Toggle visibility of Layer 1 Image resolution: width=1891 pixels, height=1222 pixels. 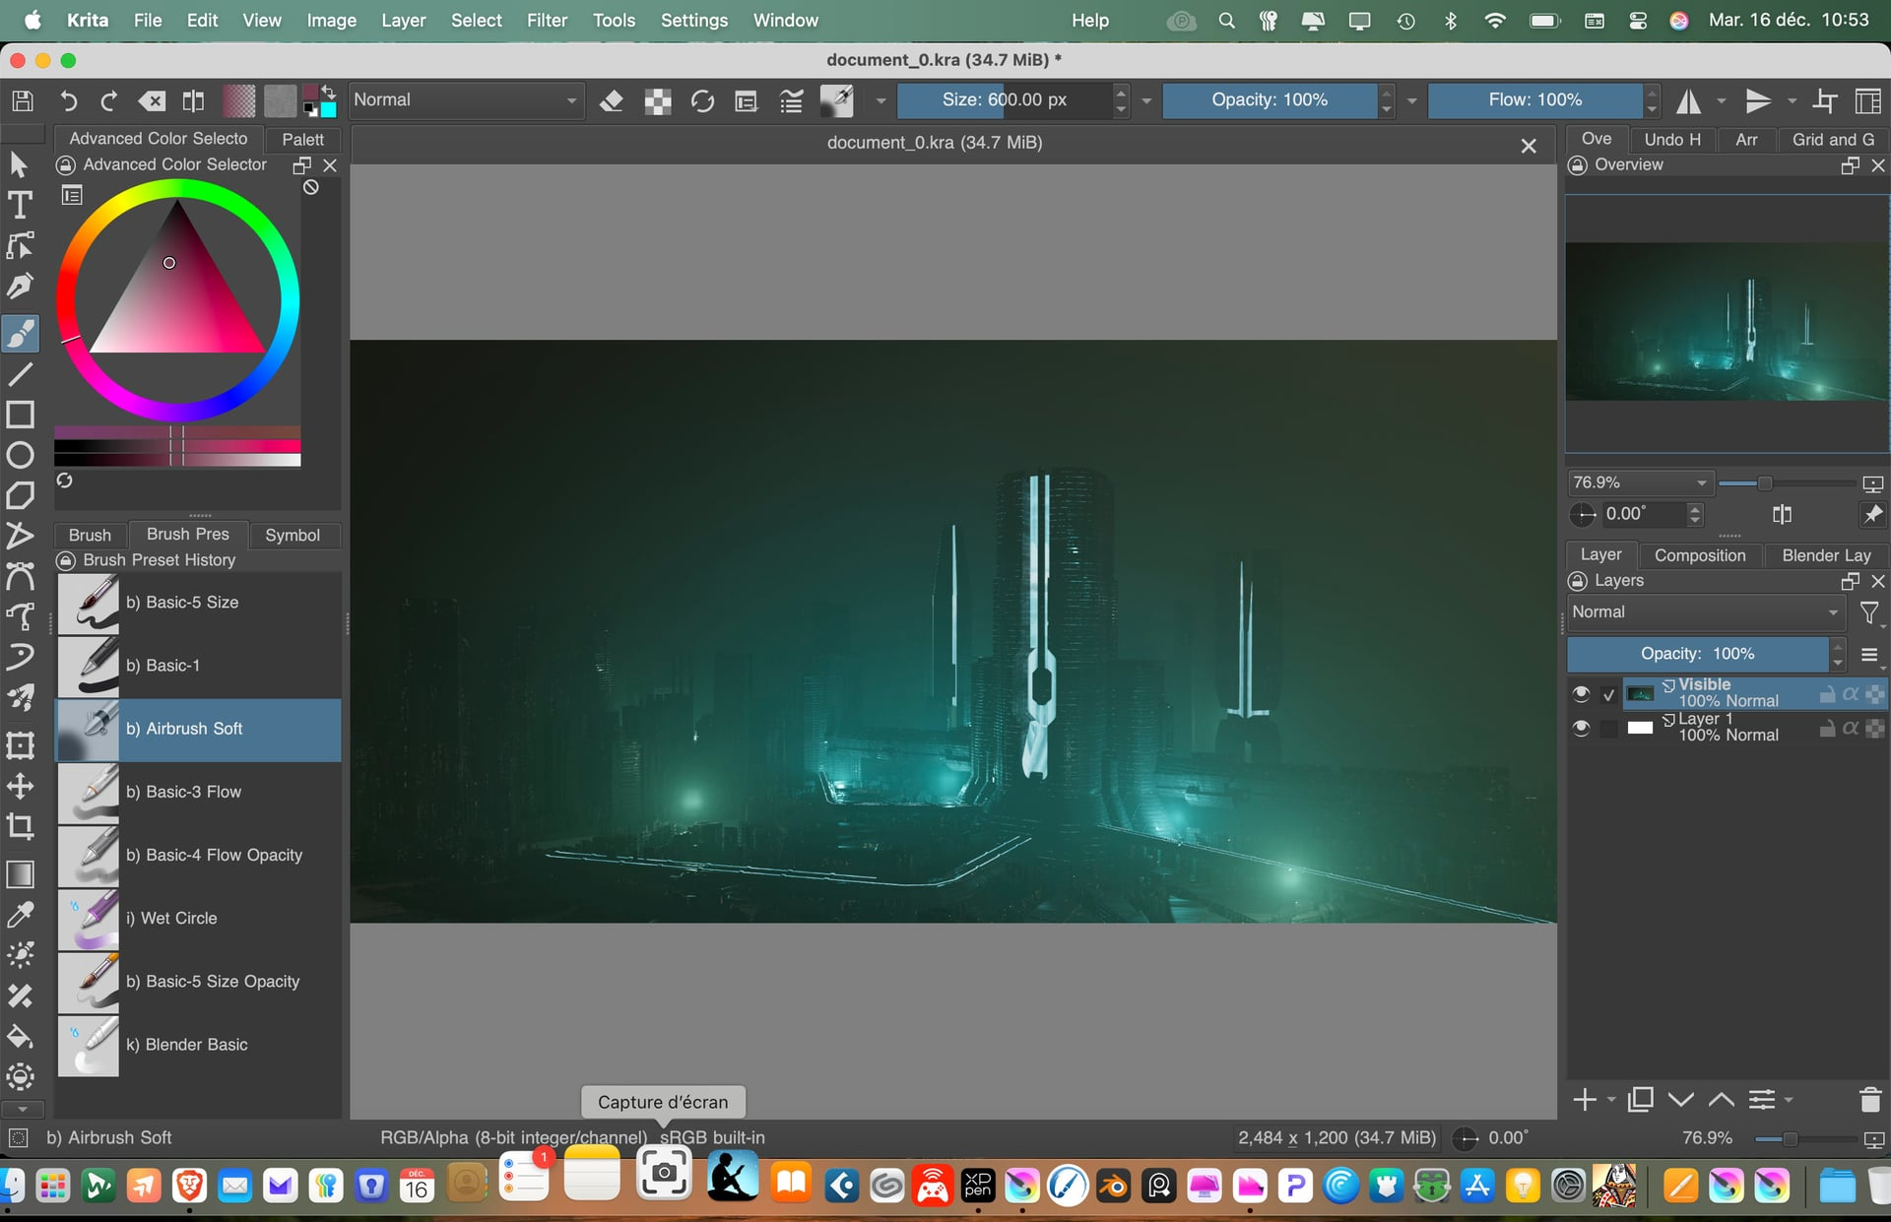coord(1581,728)
